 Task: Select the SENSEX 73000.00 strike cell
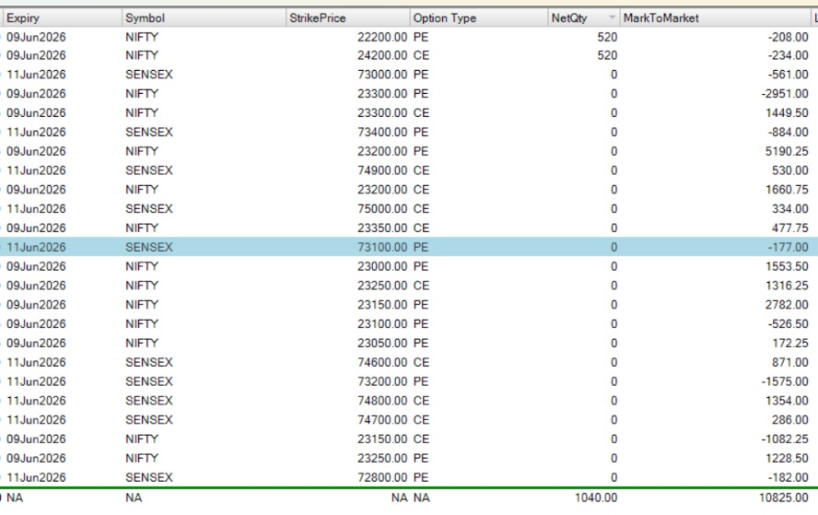point(382,75)
